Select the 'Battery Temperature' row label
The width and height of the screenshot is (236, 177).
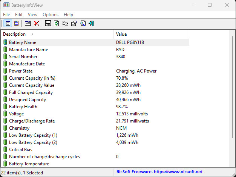[29, 164]
